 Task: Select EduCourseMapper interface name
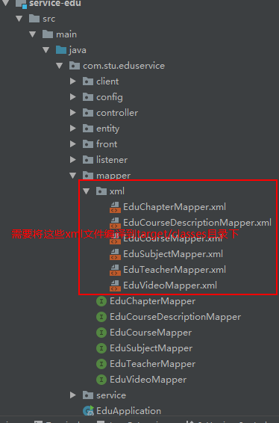coord(151,333)
